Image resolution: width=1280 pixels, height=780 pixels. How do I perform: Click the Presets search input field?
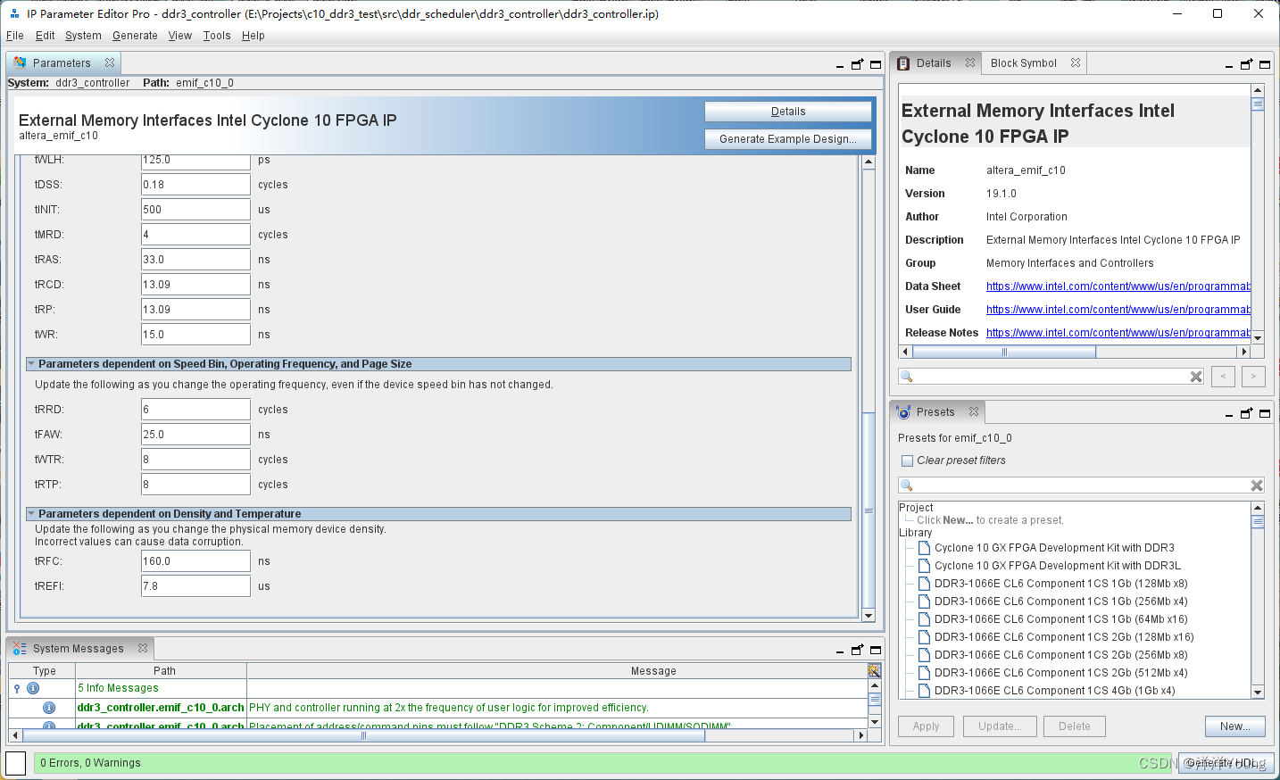click(1081, 485)
